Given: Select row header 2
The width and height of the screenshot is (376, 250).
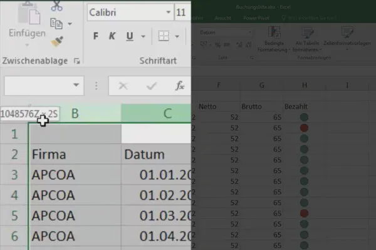Looking at the screenshot, I should (x=14, y=154).
